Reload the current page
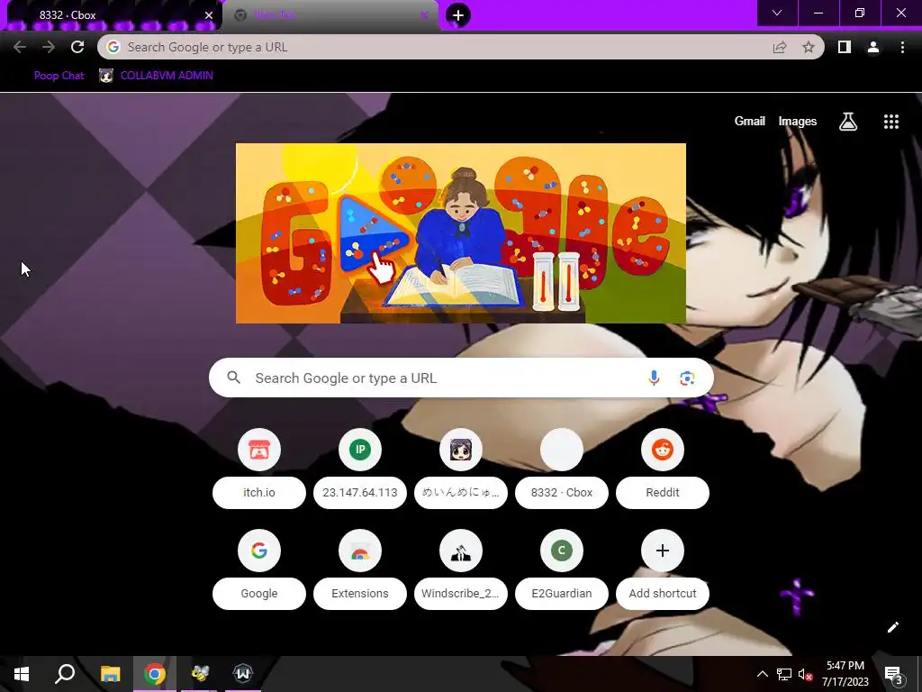Image resolution: width=922 pixels, height=692 pixels. [x=77, y=47]
